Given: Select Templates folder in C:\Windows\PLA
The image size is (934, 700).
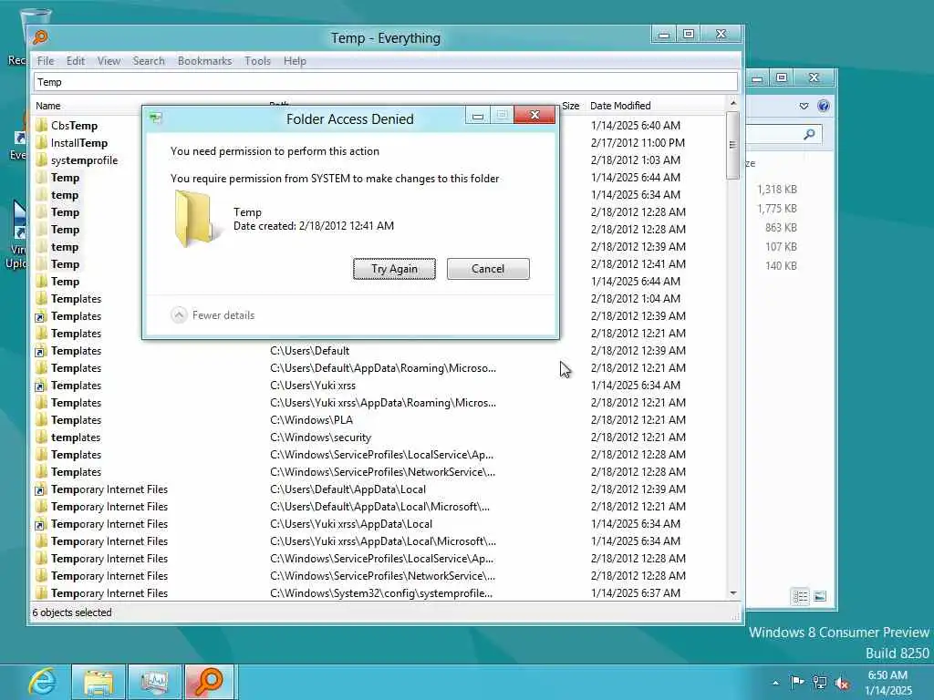Looking at the screenshot, I should click(76, 419).
